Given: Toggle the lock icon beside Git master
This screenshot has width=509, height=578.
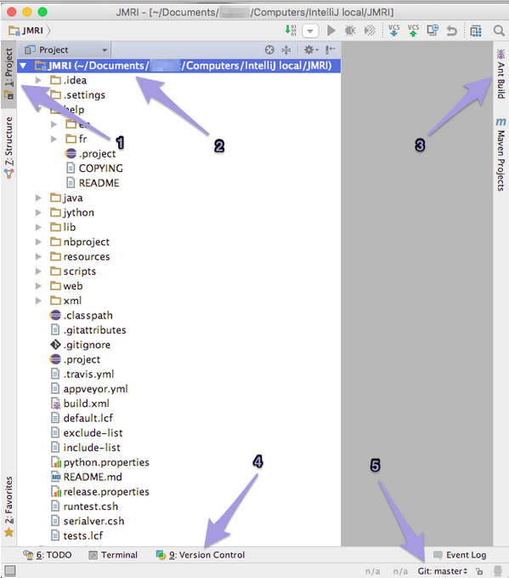Looking at the screenshot, I should 478,571.
